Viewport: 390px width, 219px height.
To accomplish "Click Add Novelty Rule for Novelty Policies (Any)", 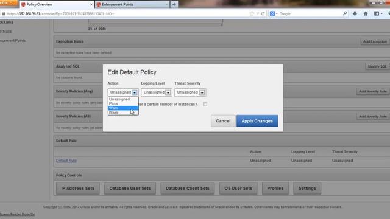I will click(372, 91).
